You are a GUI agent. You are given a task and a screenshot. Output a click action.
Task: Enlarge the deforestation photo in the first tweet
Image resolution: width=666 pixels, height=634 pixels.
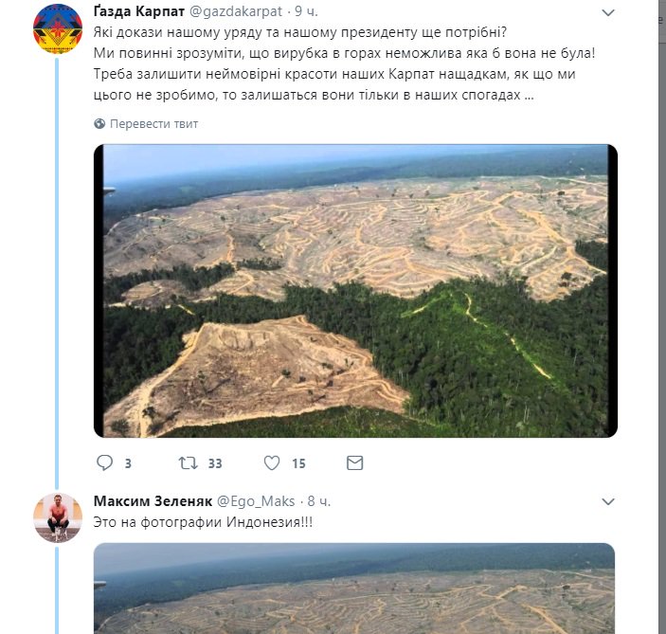click(x=356, y=290)
